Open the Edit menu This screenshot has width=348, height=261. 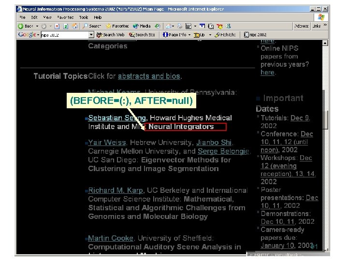[x=34, y=17]
